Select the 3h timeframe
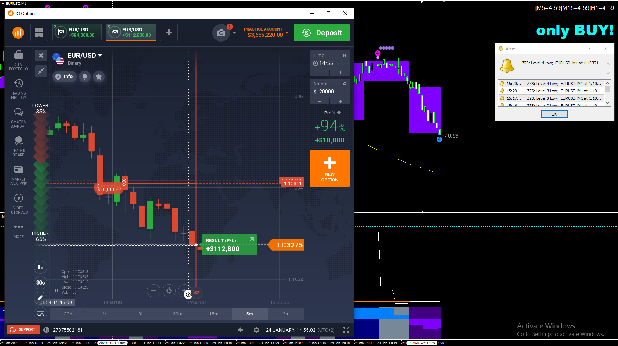Viewport: 618px width, 346px height. tap(141, 314)
